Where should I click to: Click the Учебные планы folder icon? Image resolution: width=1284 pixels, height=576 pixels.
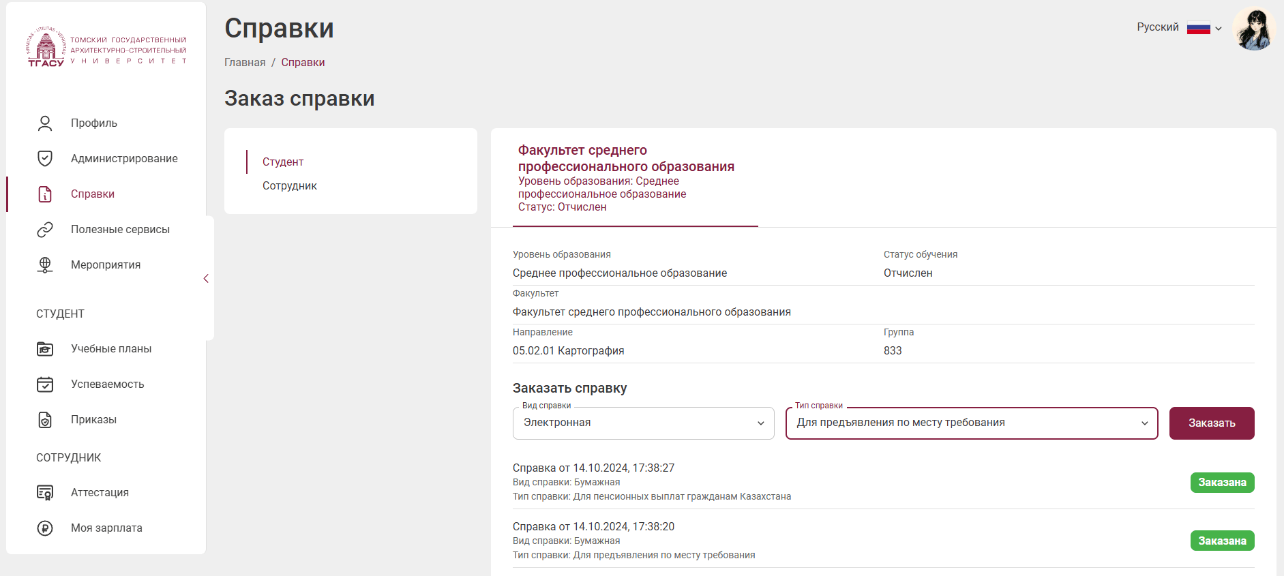tap(45, 349)
